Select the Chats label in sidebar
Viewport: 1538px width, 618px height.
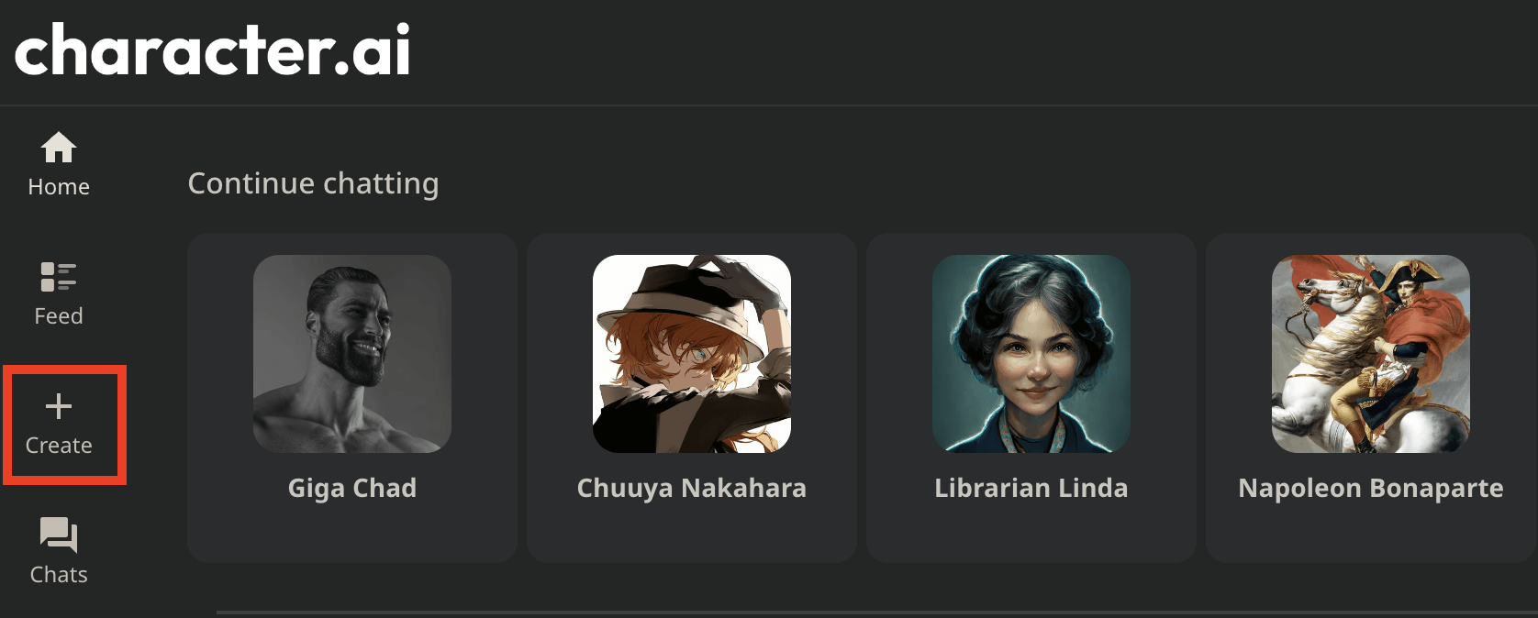59,575
